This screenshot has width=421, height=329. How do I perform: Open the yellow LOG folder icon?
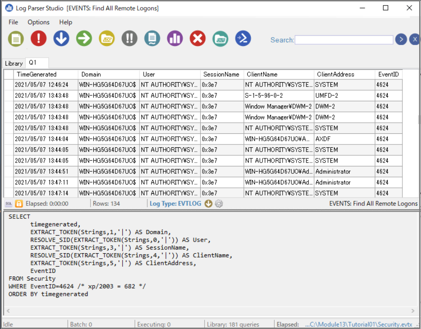point(107,39)
